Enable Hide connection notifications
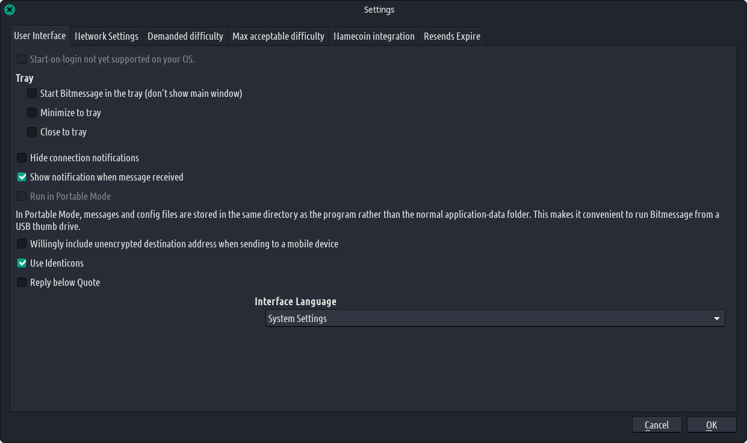The image size is (747, 443). click(22, 158)
